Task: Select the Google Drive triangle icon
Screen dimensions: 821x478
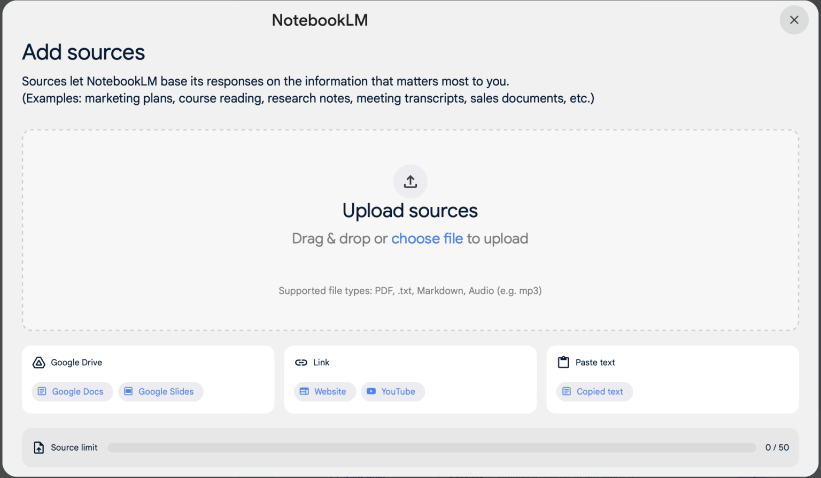Action: tap(38, 362)
